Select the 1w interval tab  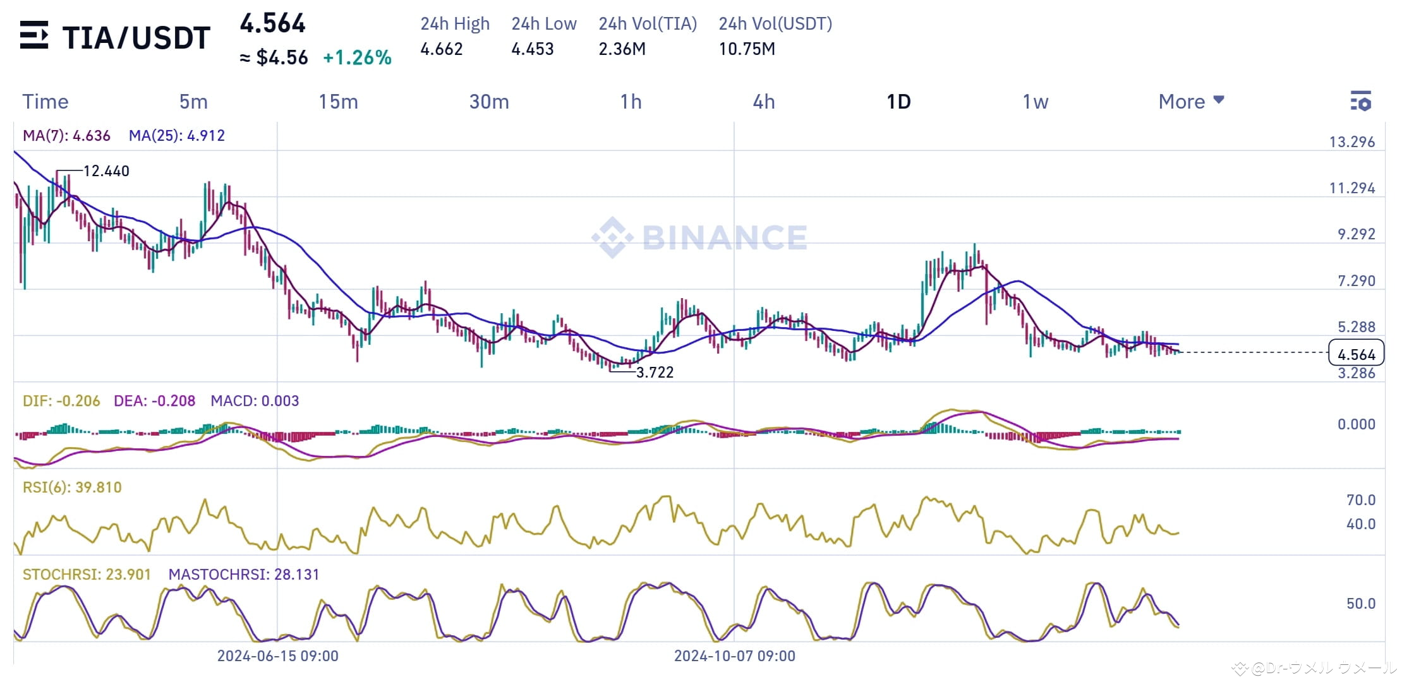tap(1035, 101)
